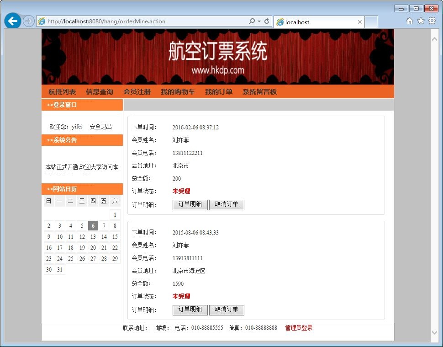Click total amount 1590

pos(178,283)
